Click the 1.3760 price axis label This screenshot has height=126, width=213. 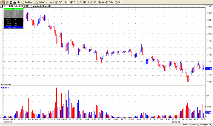(209, 82)
